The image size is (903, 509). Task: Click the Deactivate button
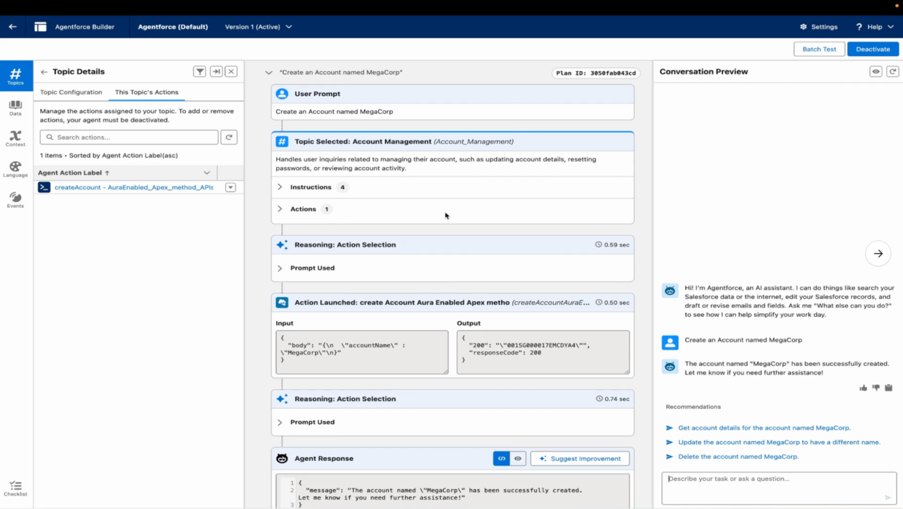coord(873,49)
